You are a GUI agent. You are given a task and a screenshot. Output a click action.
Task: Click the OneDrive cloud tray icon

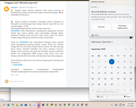tap(116, 105)
